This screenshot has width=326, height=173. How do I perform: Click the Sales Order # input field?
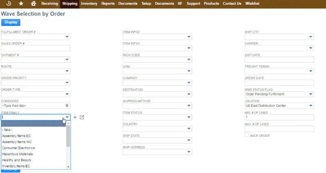coord(35,48)
